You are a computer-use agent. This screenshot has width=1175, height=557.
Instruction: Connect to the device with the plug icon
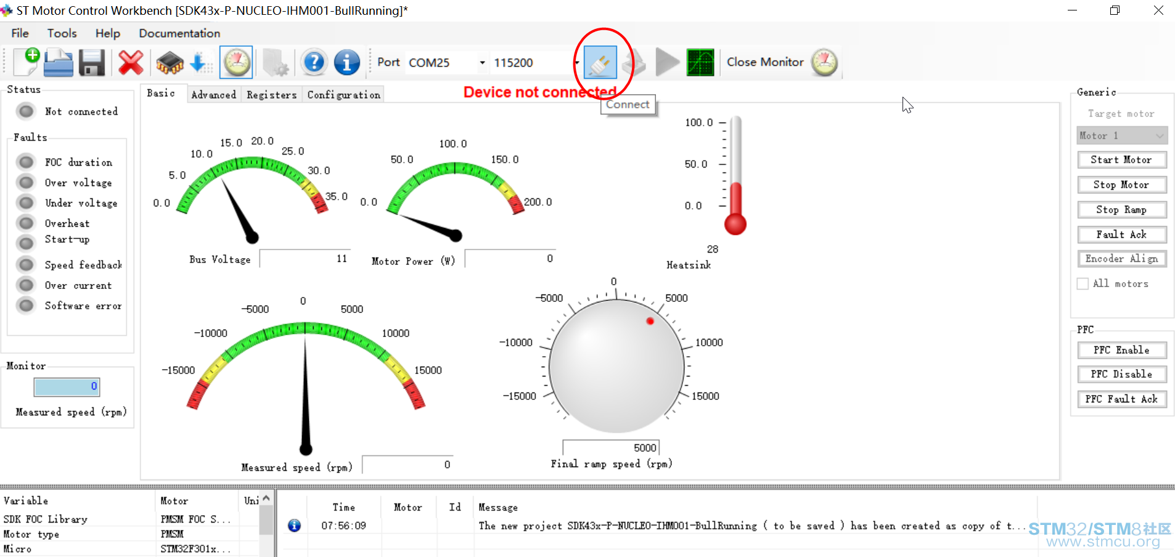coord(600,62)
